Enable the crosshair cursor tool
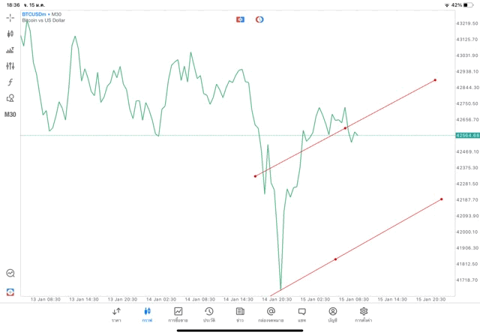 click(x=10, y=18)
